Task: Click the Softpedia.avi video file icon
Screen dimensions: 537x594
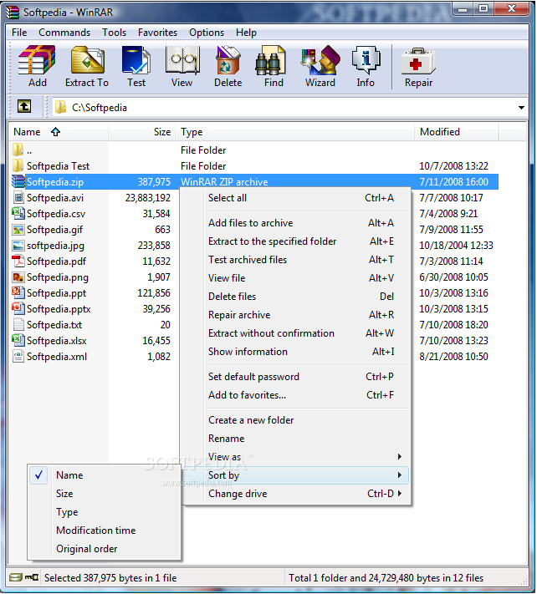Action: pyautogui.click(x=18, y=197)
